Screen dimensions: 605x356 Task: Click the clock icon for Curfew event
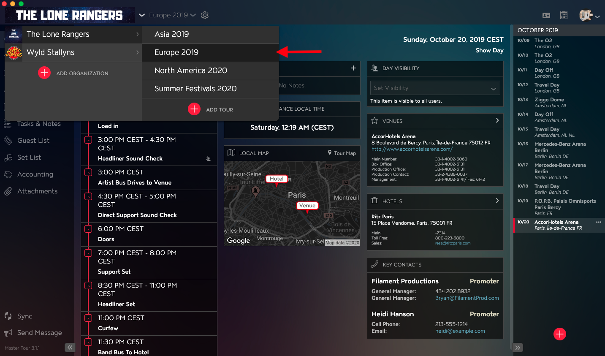[88, 318]
